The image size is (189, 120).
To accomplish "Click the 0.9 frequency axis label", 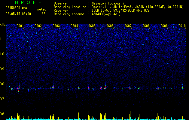I will 3,69.
